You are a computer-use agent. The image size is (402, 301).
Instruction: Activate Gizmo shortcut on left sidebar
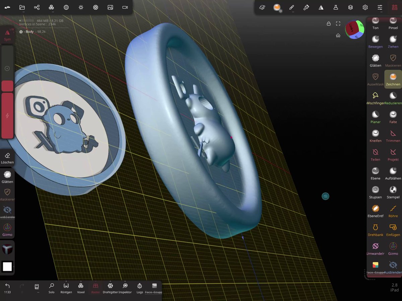click(x=7, y=230)
